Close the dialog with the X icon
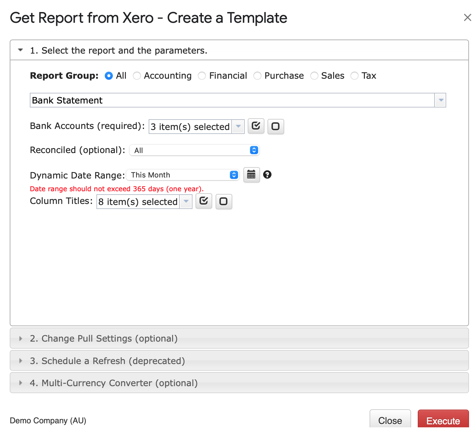The image size is (472, 430). point(467,17)
